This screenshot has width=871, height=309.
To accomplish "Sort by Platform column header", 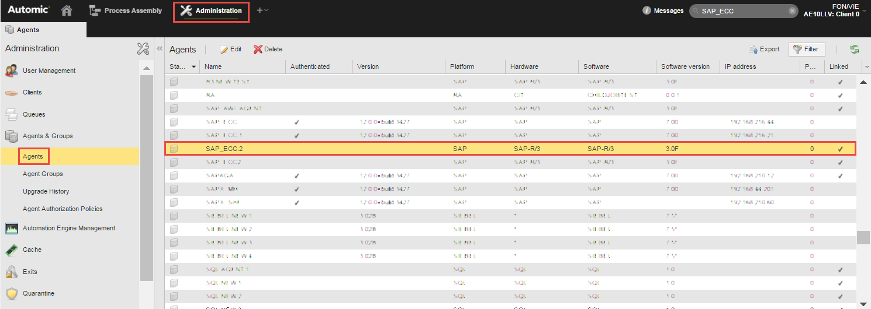I will coord(475,66).
